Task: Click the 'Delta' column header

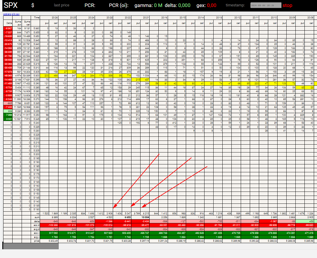Action: tap(8, 23)
